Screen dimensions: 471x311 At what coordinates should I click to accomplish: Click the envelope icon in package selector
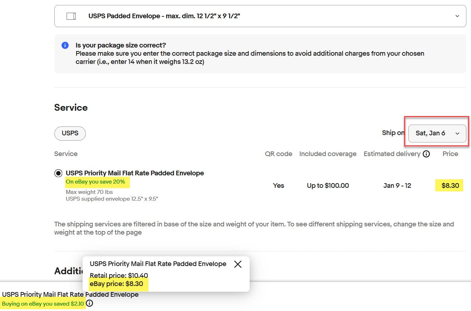click(71, 16)
